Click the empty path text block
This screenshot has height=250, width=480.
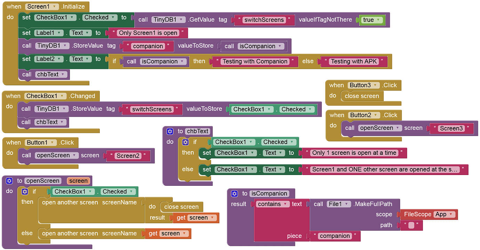point(411,225)
